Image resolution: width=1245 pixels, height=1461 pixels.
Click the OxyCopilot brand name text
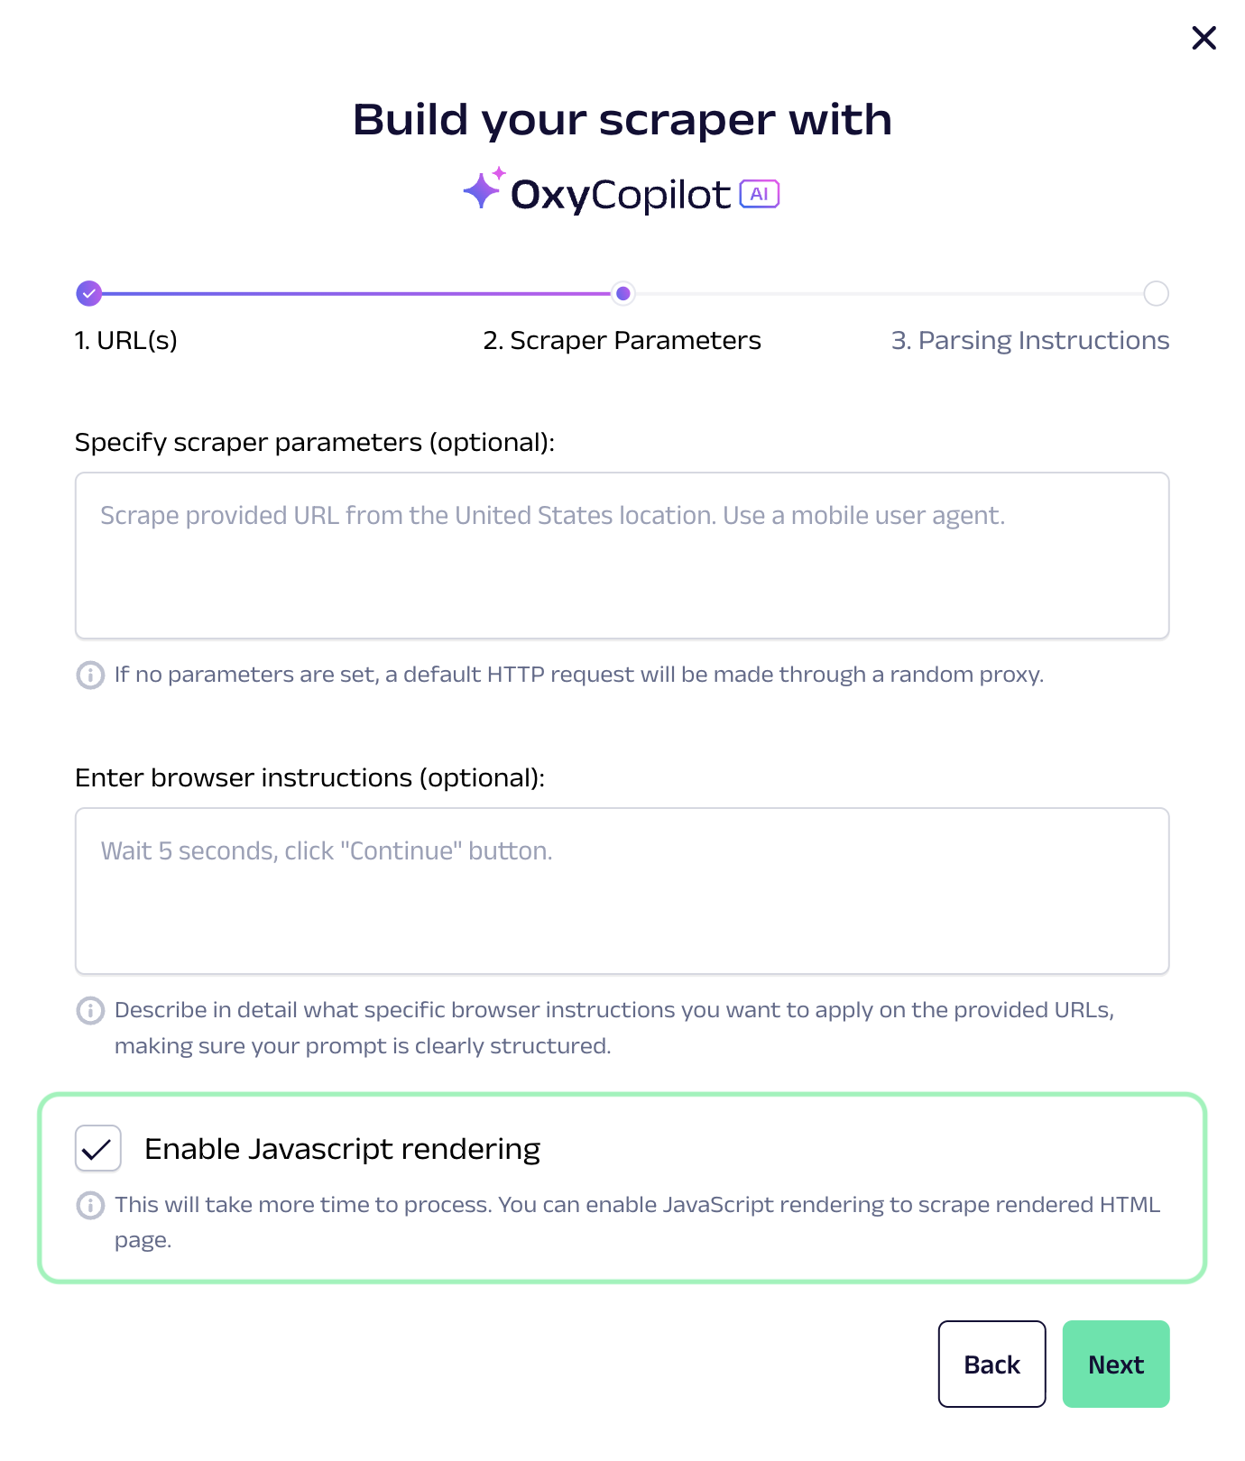tap(620, 195)
